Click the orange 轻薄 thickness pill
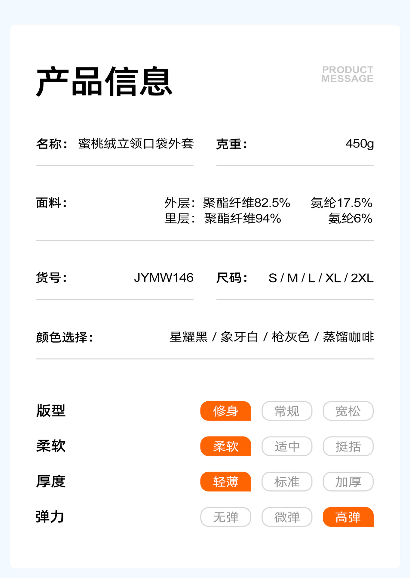Screen dimensions: 410x578 coord(226,482)
